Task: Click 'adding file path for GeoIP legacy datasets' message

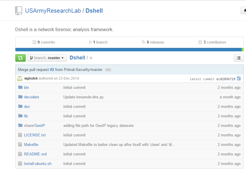Action: 99,126
